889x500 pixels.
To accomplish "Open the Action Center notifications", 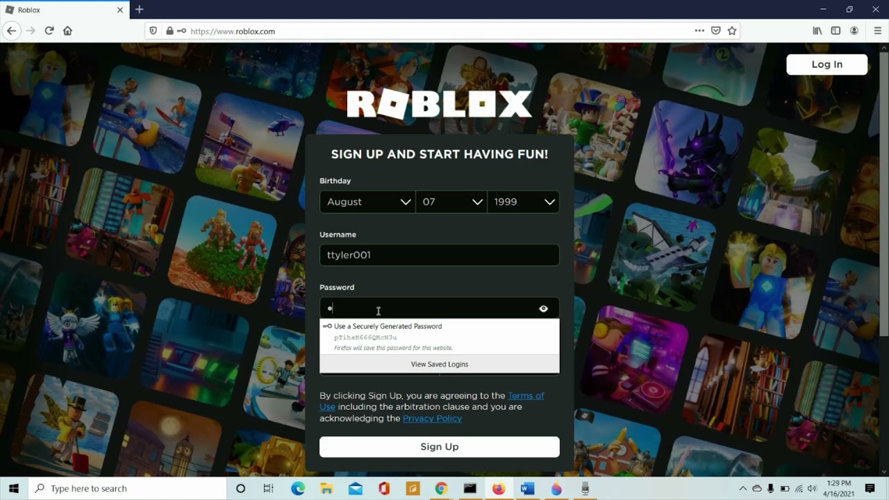I will pos(870,489).
